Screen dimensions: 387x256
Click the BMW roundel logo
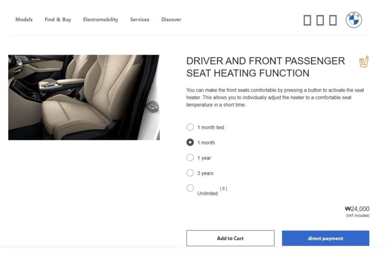point(354,20)
